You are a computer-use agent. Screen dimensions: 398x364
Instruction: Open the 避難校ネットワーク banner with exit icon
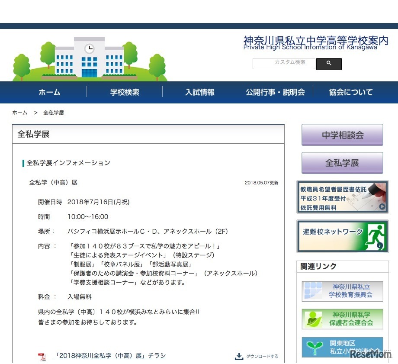coord(342,236)
